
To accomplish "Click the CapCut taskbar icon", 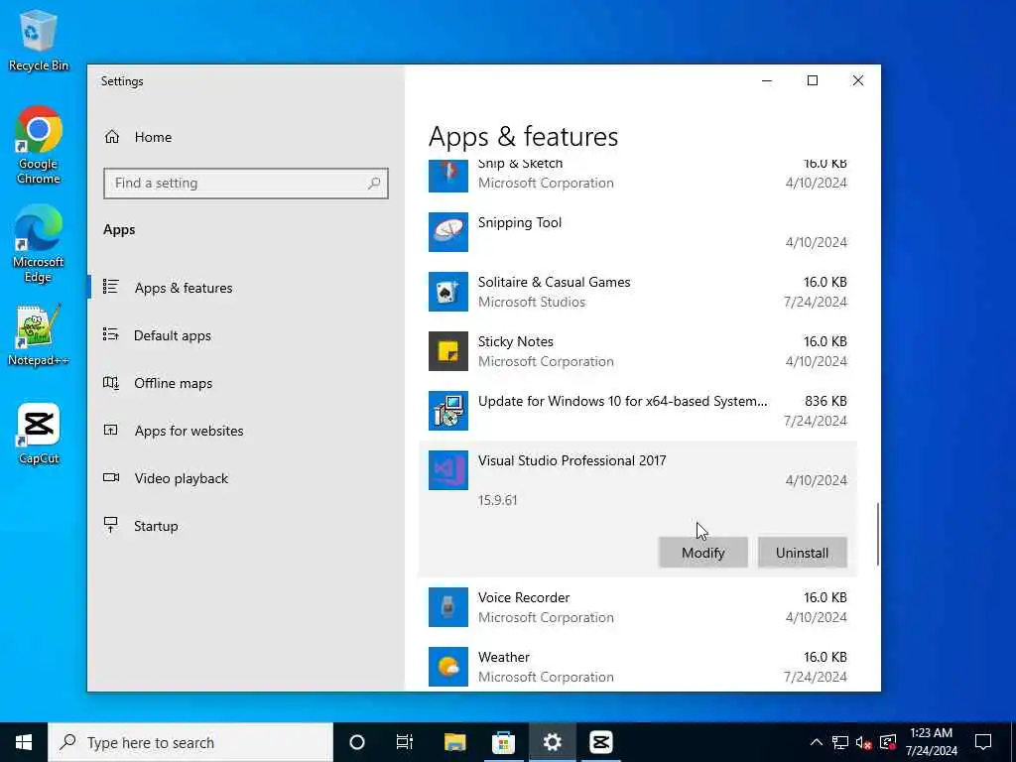I will 600,742.
